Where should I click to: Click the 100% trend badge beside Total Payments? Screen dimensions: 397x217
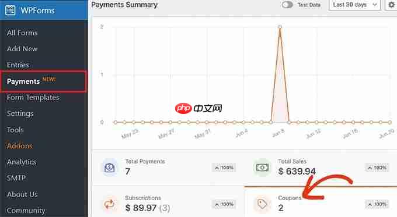[x=224, y=168]
